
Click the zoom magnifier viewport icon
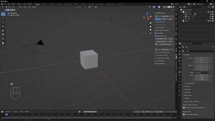click(150, 23)
